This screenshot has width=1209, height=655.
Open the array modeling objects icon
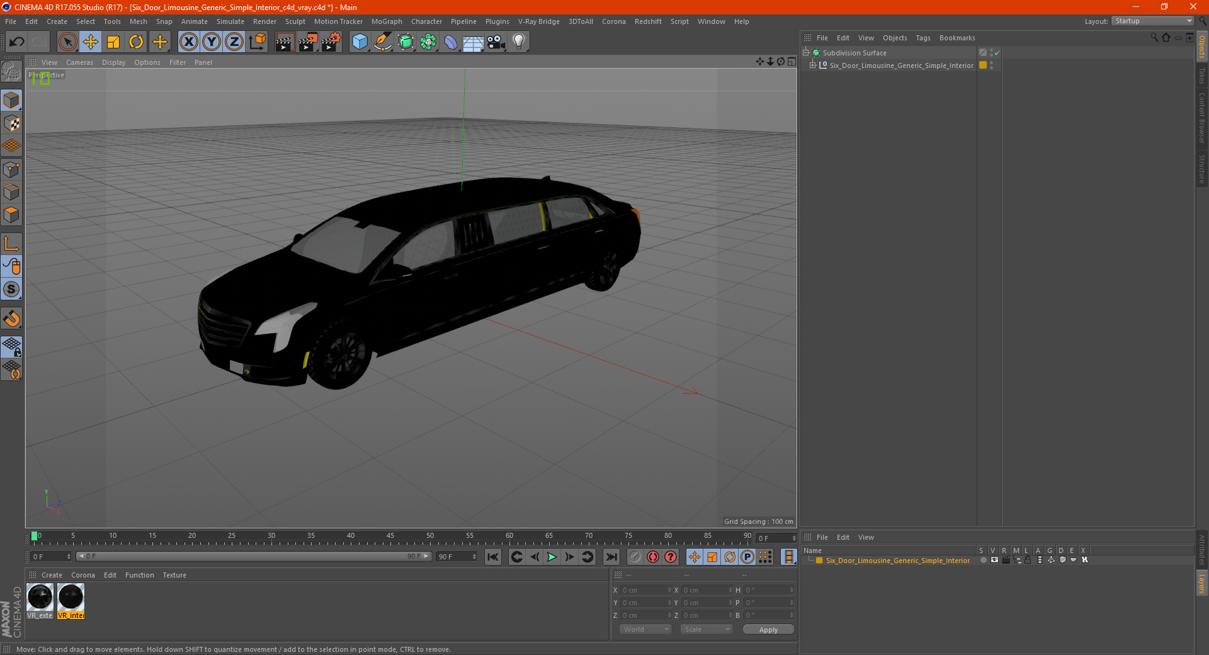coord(428,42)
